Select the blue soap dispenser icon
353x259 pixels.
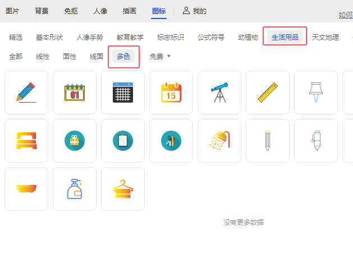click(x=75, y=189)
